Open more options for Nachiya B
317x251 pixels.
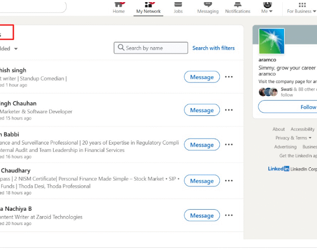tap(229, 215)
